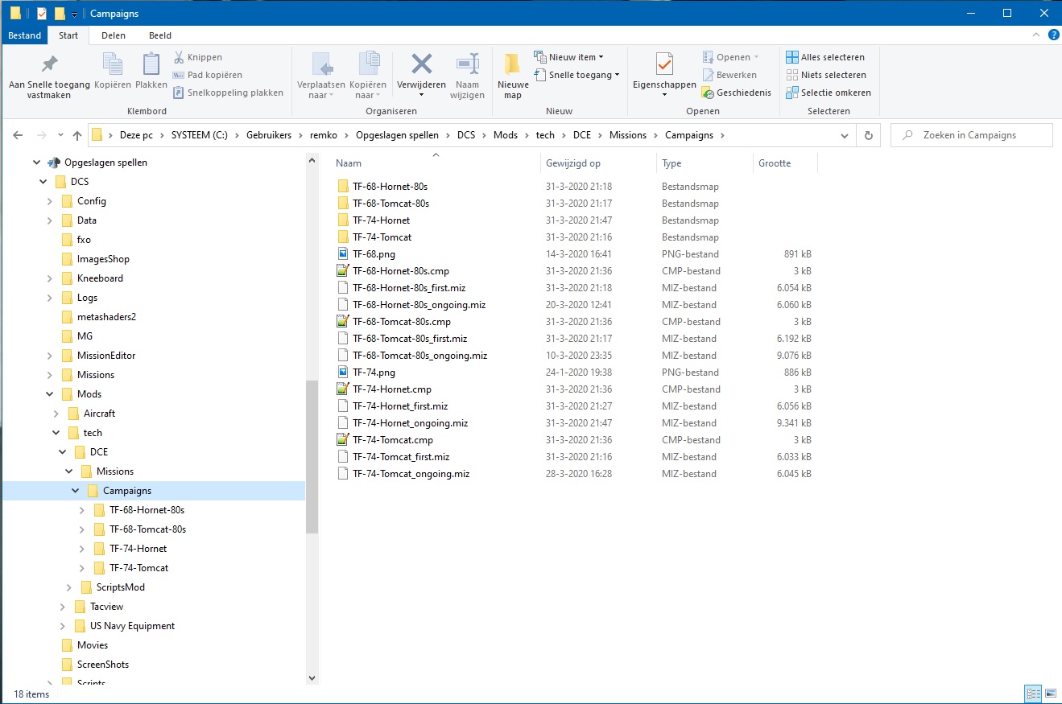Image resolution: width=1062 pixels, height=704 pixels.
Task: Refresh the address bar location
Action: pos(868,135)
